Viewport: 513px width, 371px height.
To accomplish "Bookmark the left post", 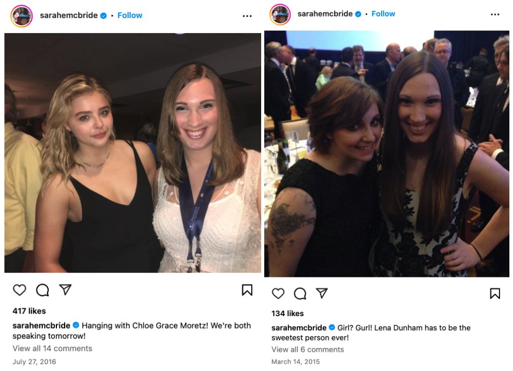I will click(247, 290).
